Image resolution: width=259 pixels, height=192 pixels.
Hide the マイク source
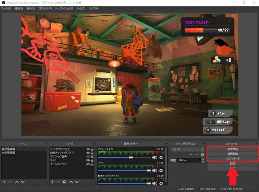click(88, 160)
